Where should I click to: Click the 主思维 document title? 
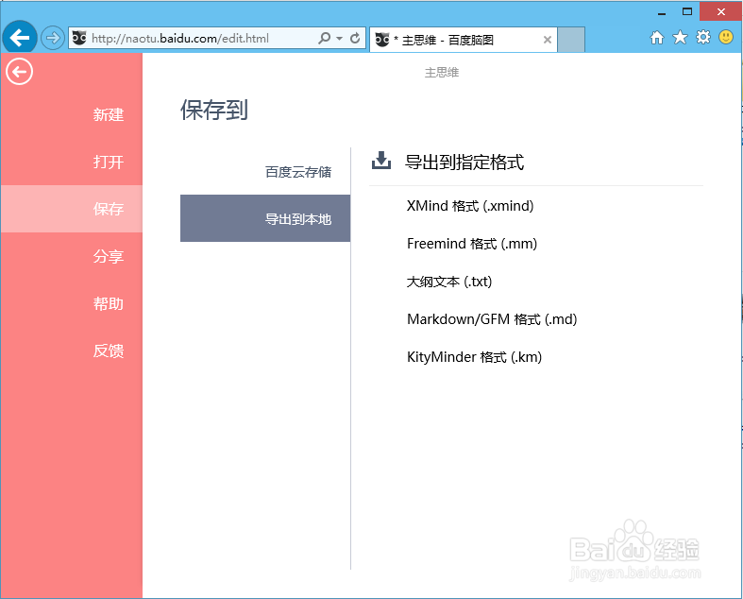(x=442, y=72)
